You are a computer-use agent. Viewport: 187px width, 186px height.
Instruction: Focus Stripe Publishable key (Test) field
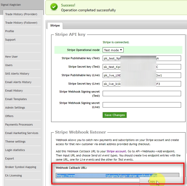point(142,58)
